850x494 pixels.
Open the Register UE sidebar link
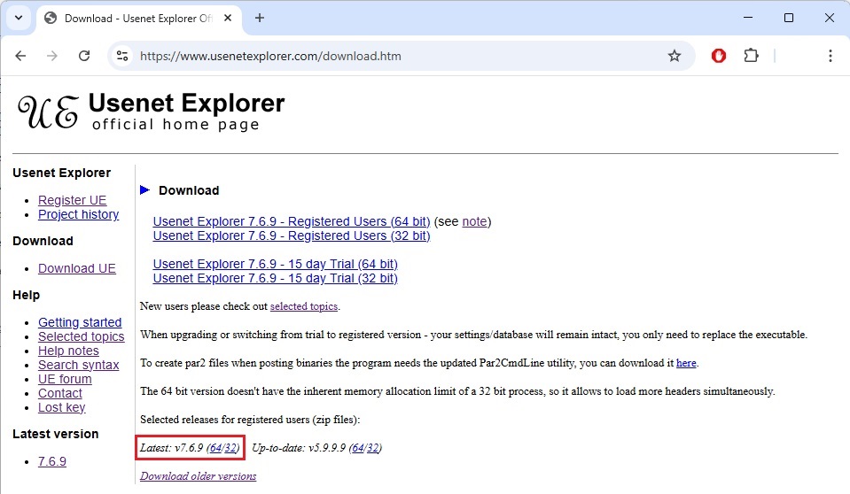[x=72, y=200]
